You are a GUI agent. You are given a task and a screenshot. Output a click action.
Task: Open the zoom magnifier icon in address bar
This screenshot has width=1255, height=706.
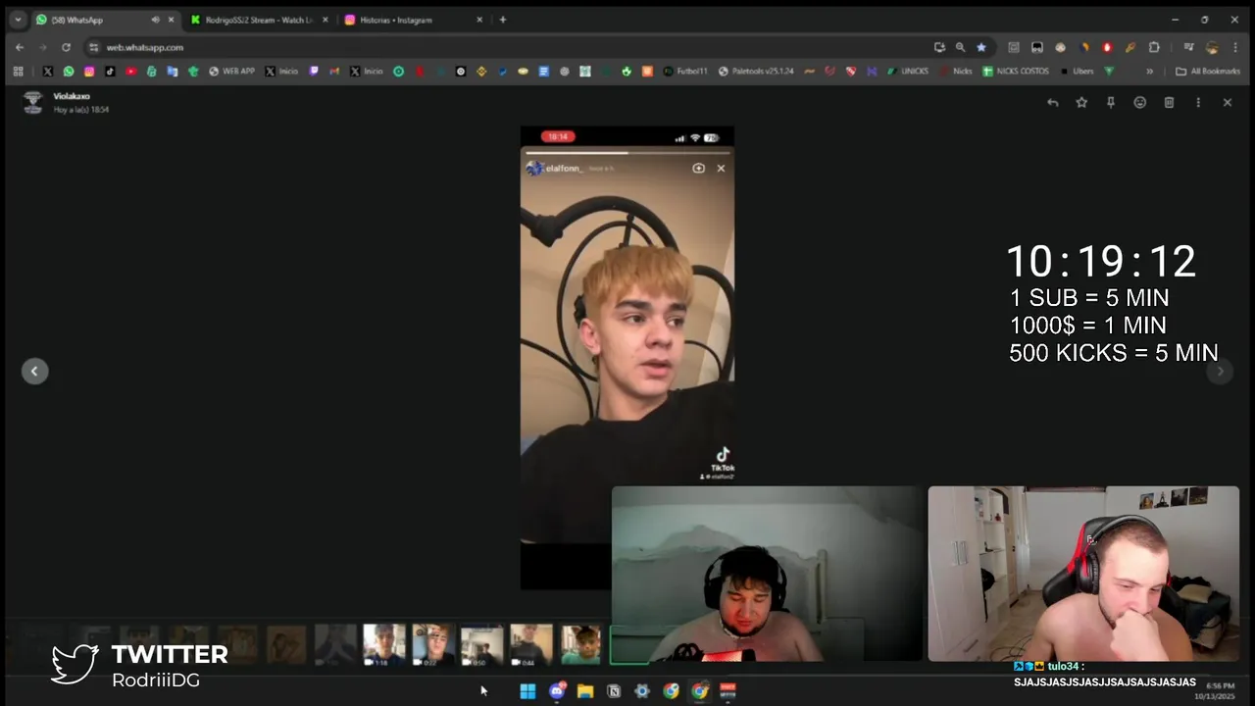click(960, 47)
